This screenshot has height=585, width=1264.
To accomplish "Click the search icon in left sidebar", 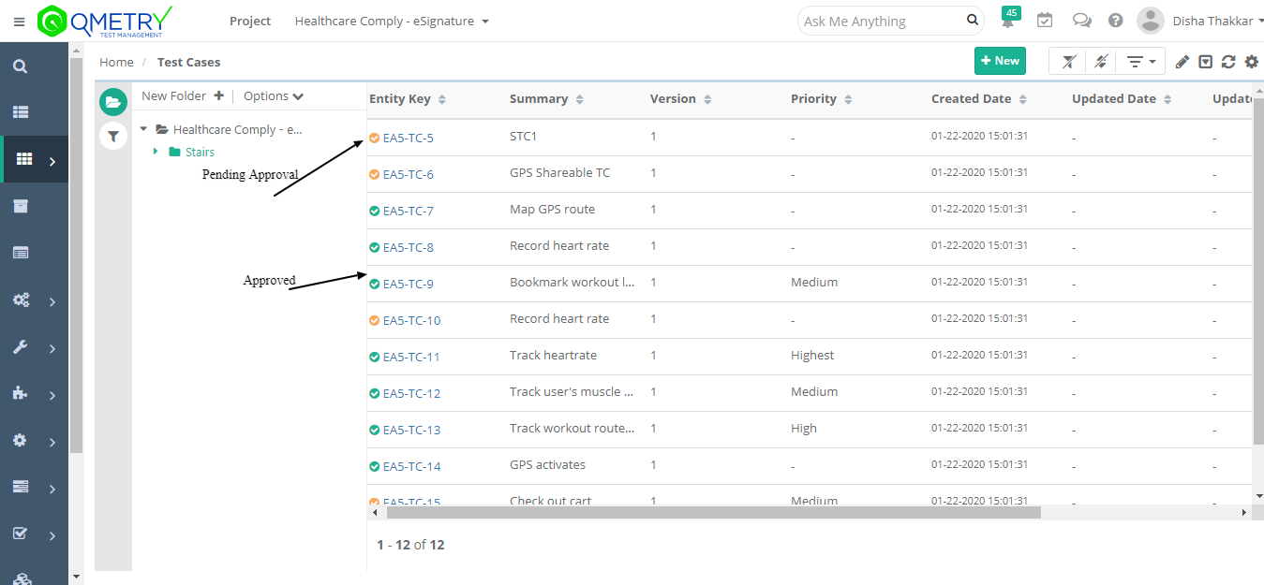I will tap(20, 66).
